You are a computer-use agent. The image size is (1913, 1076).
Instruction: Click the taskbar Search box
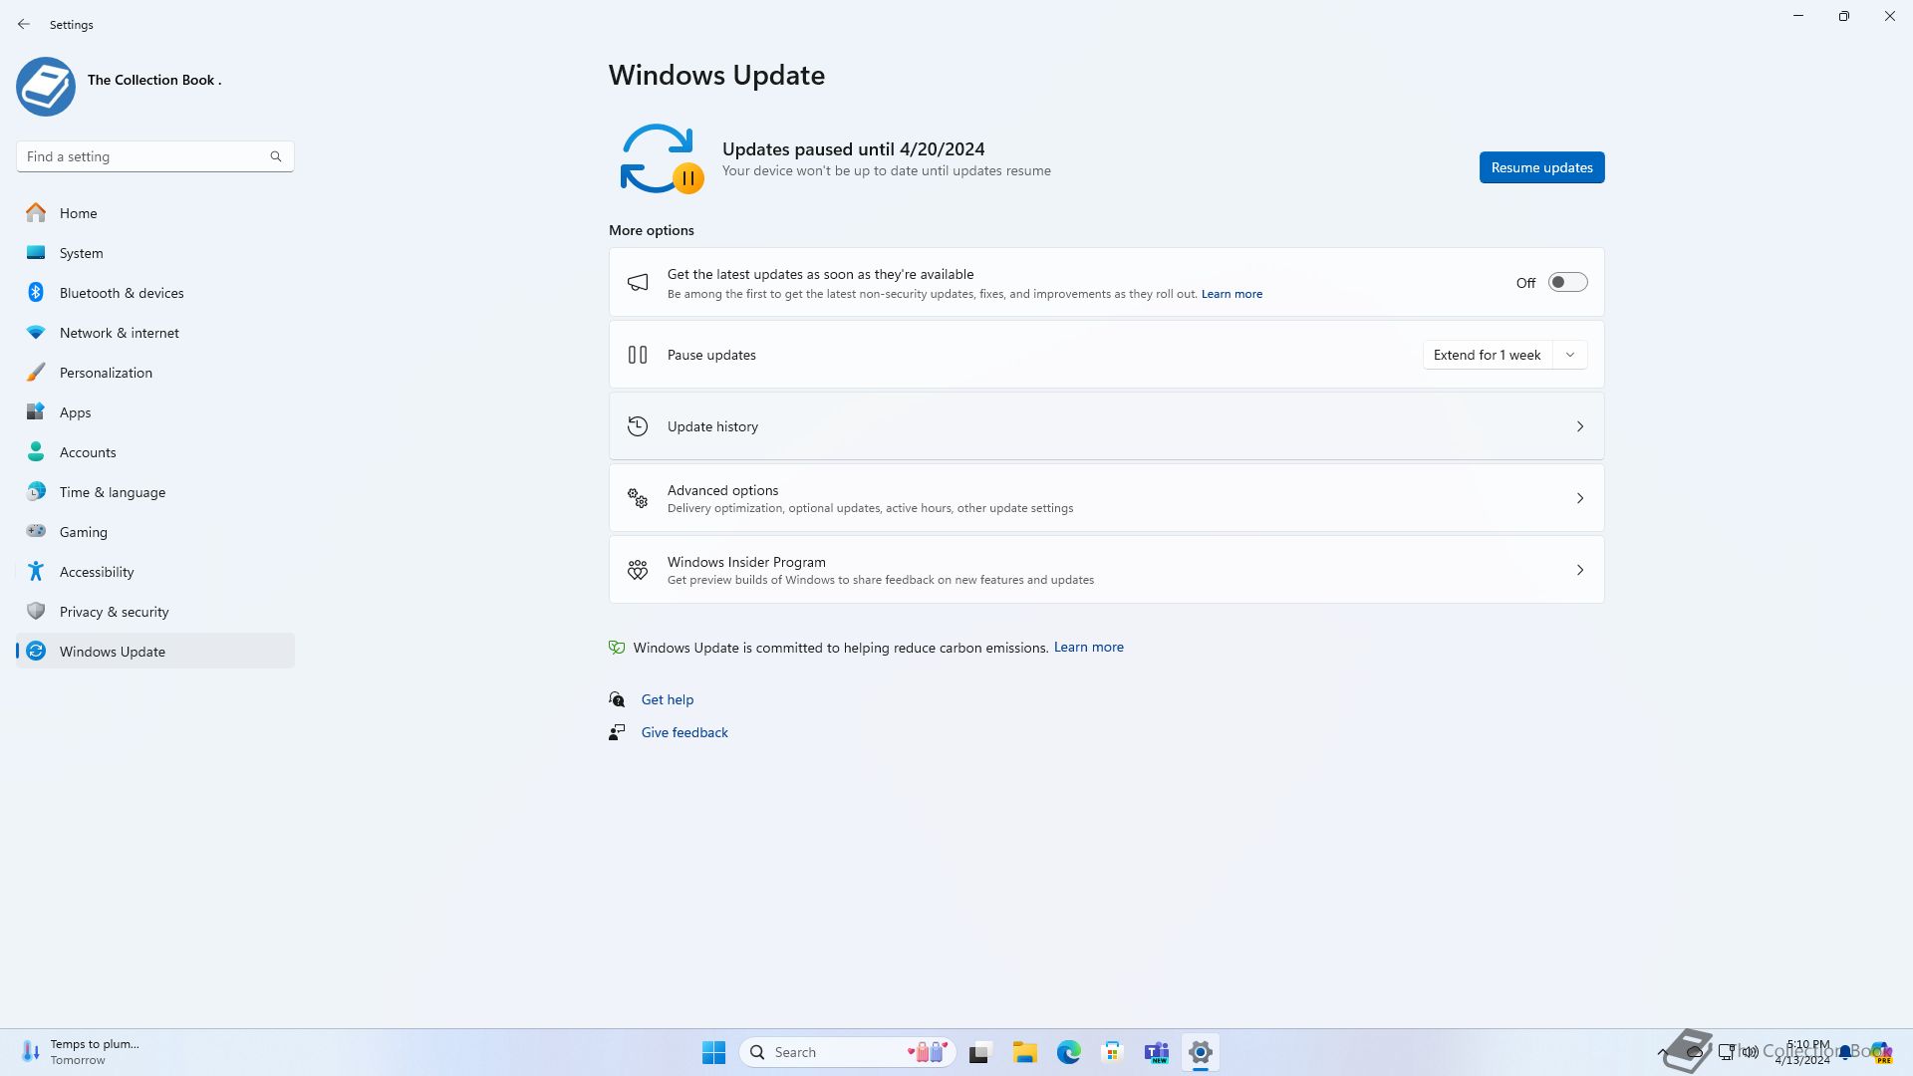[847, 1052]
